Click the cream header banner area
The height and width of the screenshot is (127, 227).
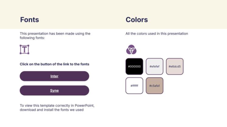pos(114,14)
